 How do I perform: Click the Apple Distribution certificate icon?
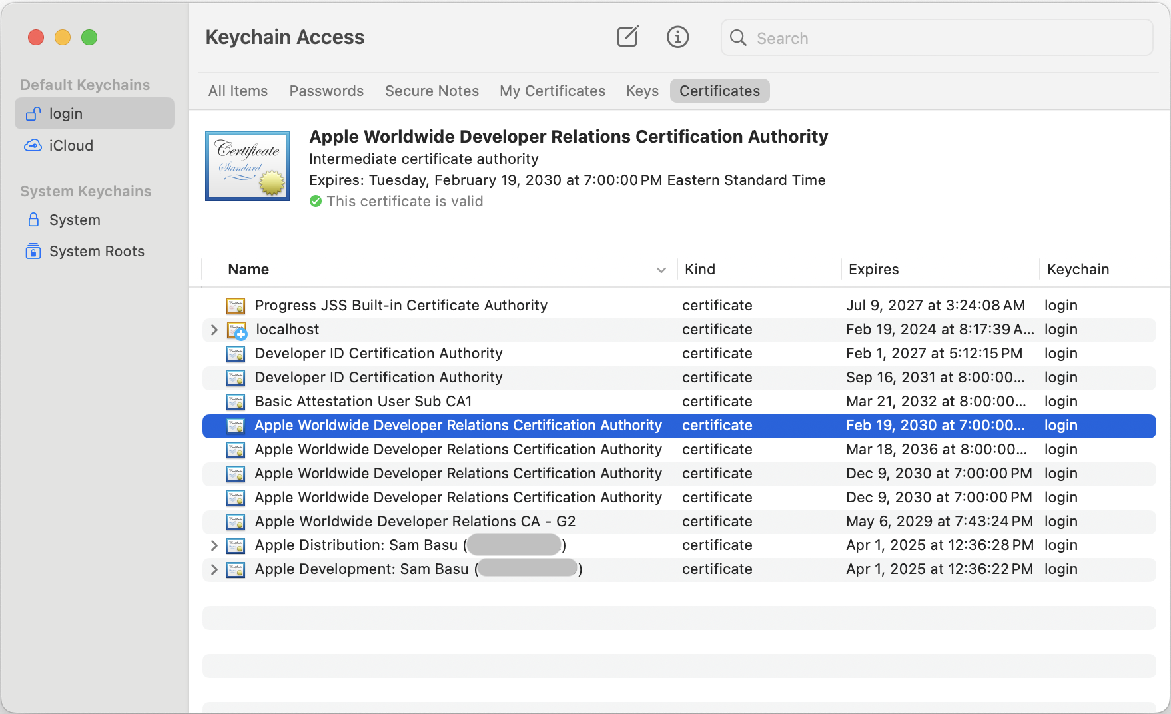click(236, 545)
